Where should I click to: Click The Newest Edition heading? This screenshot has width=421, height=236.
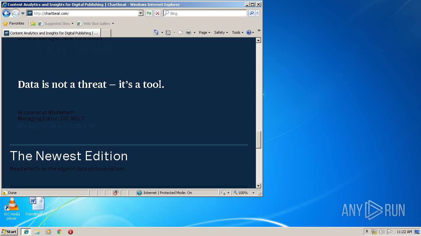point(69,156)
